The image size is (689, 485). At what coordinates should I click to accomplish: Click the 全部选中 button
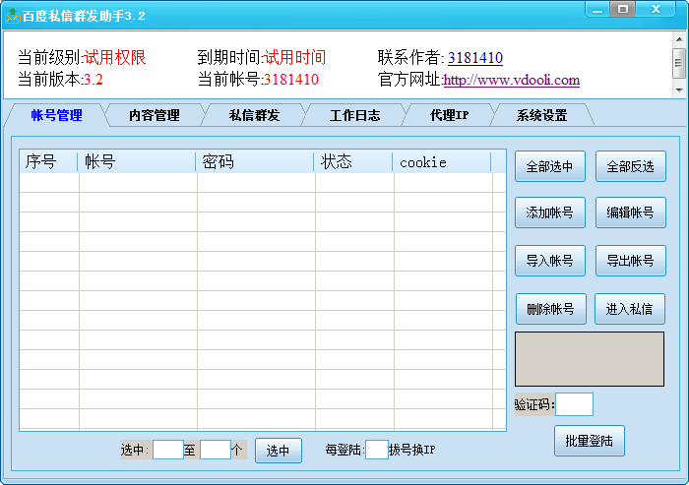point(549,166)
